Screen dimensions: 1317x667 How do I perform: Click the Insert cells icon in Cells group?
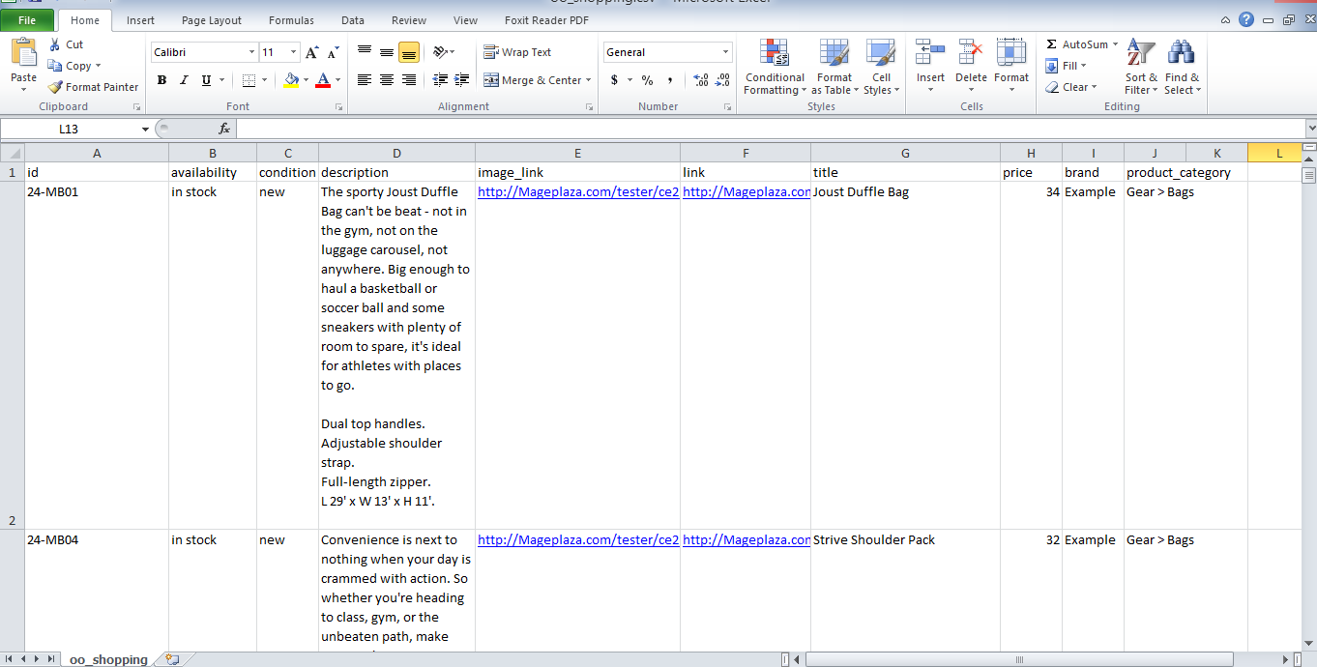click(930, 52)
